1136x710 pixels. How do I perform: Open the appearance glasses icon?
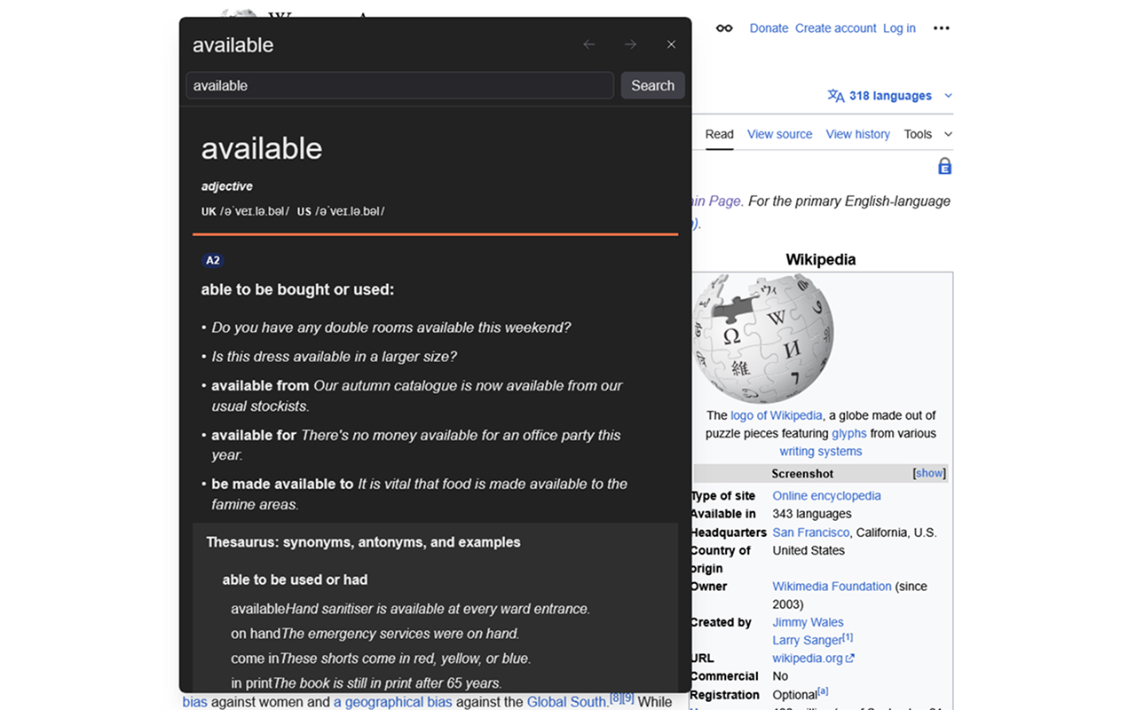(x=725, y=28)
